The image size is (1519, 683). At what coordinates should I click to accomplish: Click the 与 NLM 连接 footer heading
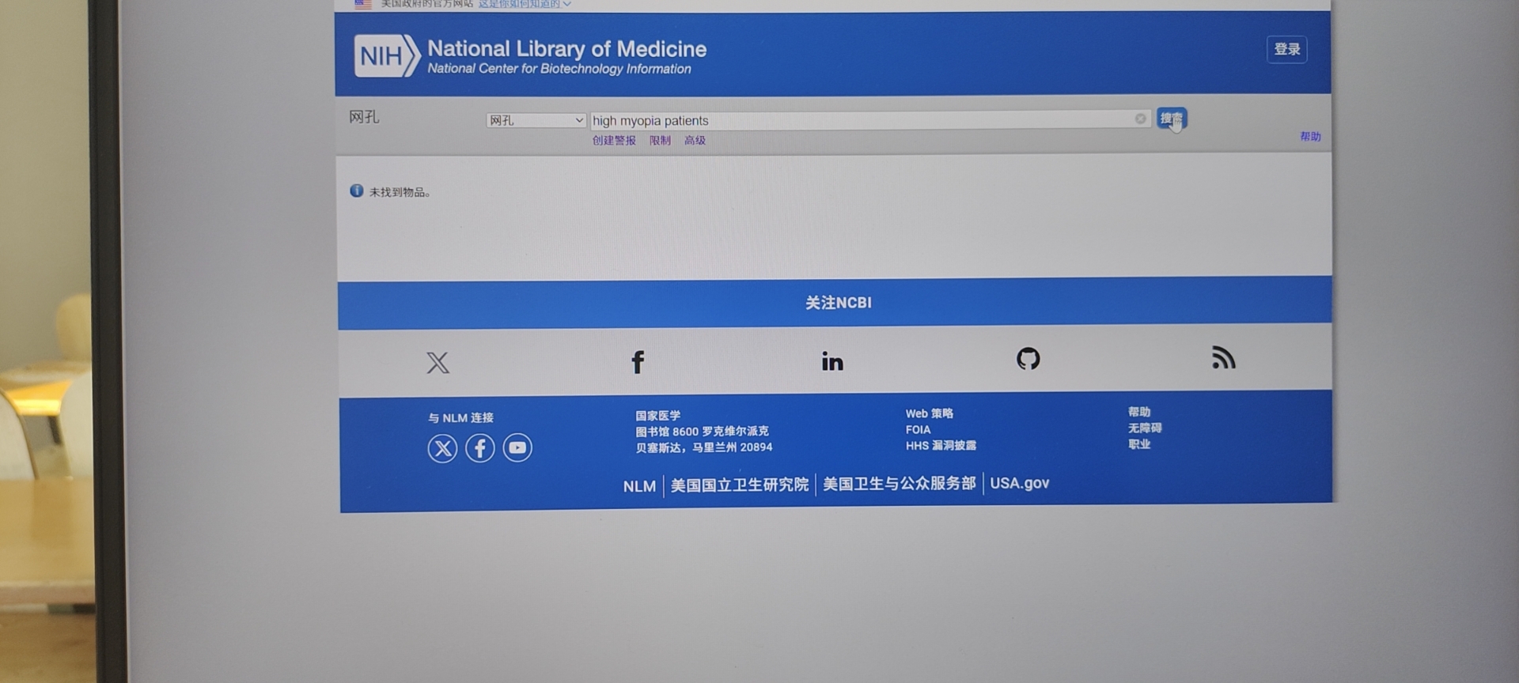pyautogui.click(x=460, y=417)
